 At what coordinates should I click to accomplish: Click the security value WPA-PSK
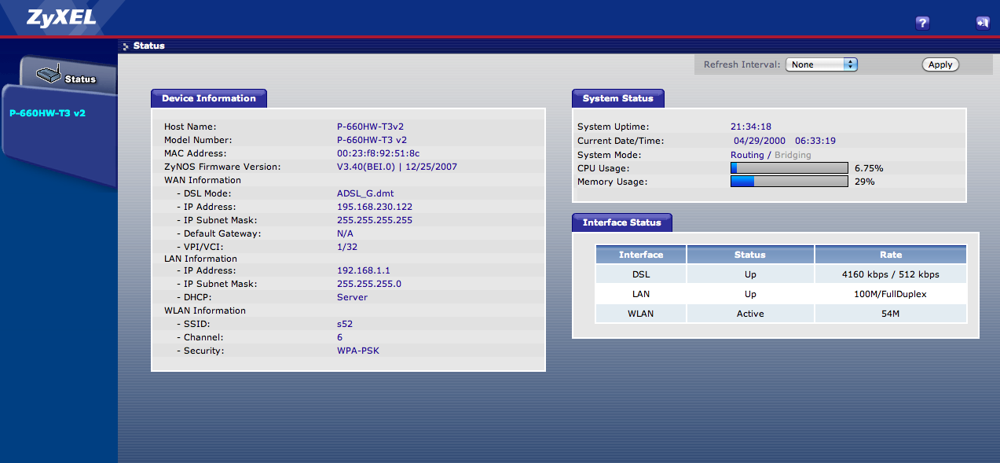pos(358,351)
